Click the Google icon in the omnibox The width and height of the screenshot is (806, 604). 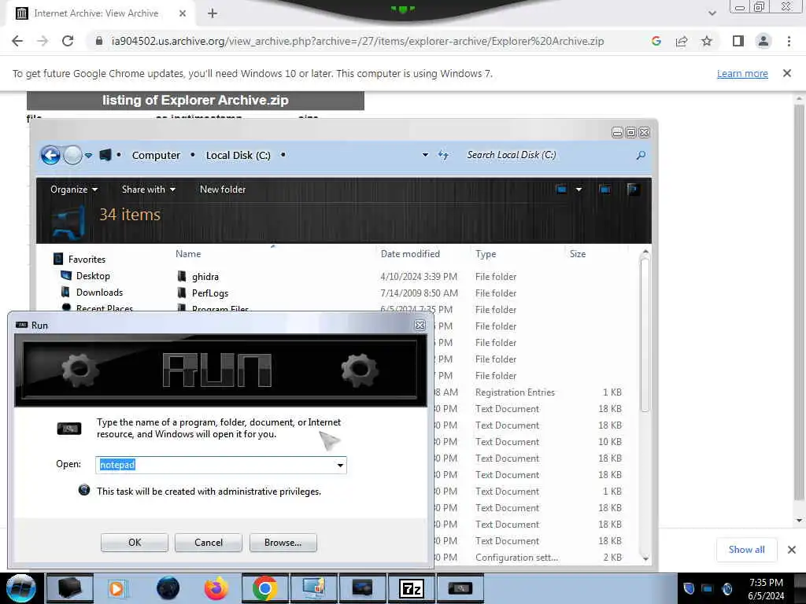(x=656, y=41)
